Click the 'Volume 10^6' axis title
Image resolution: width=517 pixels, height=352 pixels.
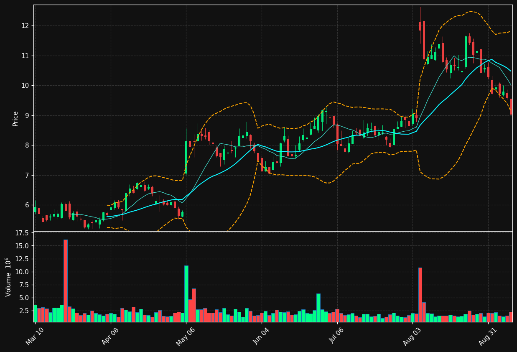[x=8, y=277]
